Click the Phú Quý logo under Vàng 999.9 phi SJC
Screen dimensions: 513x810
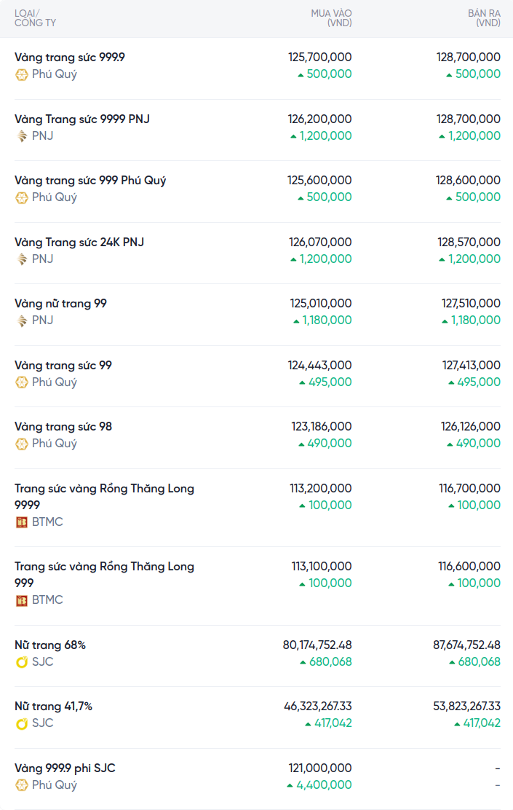[x=22, y=785]
